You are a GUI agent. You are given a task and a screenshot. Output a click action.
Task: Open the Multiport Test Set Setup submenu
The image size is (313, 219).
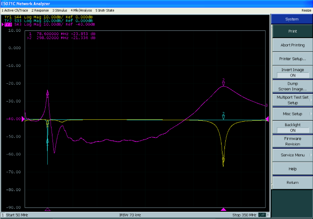pyautogui.click(x=292, y=100)
